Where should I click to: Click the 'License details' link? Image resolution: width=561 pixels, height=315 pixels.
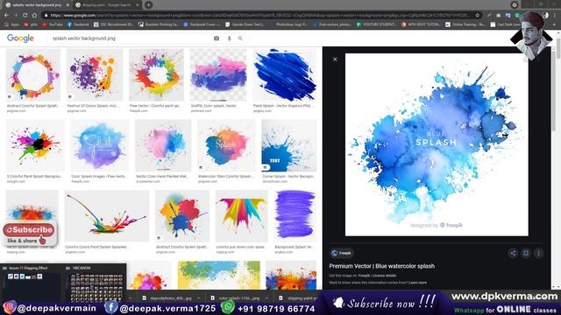(x=384, y=276)
